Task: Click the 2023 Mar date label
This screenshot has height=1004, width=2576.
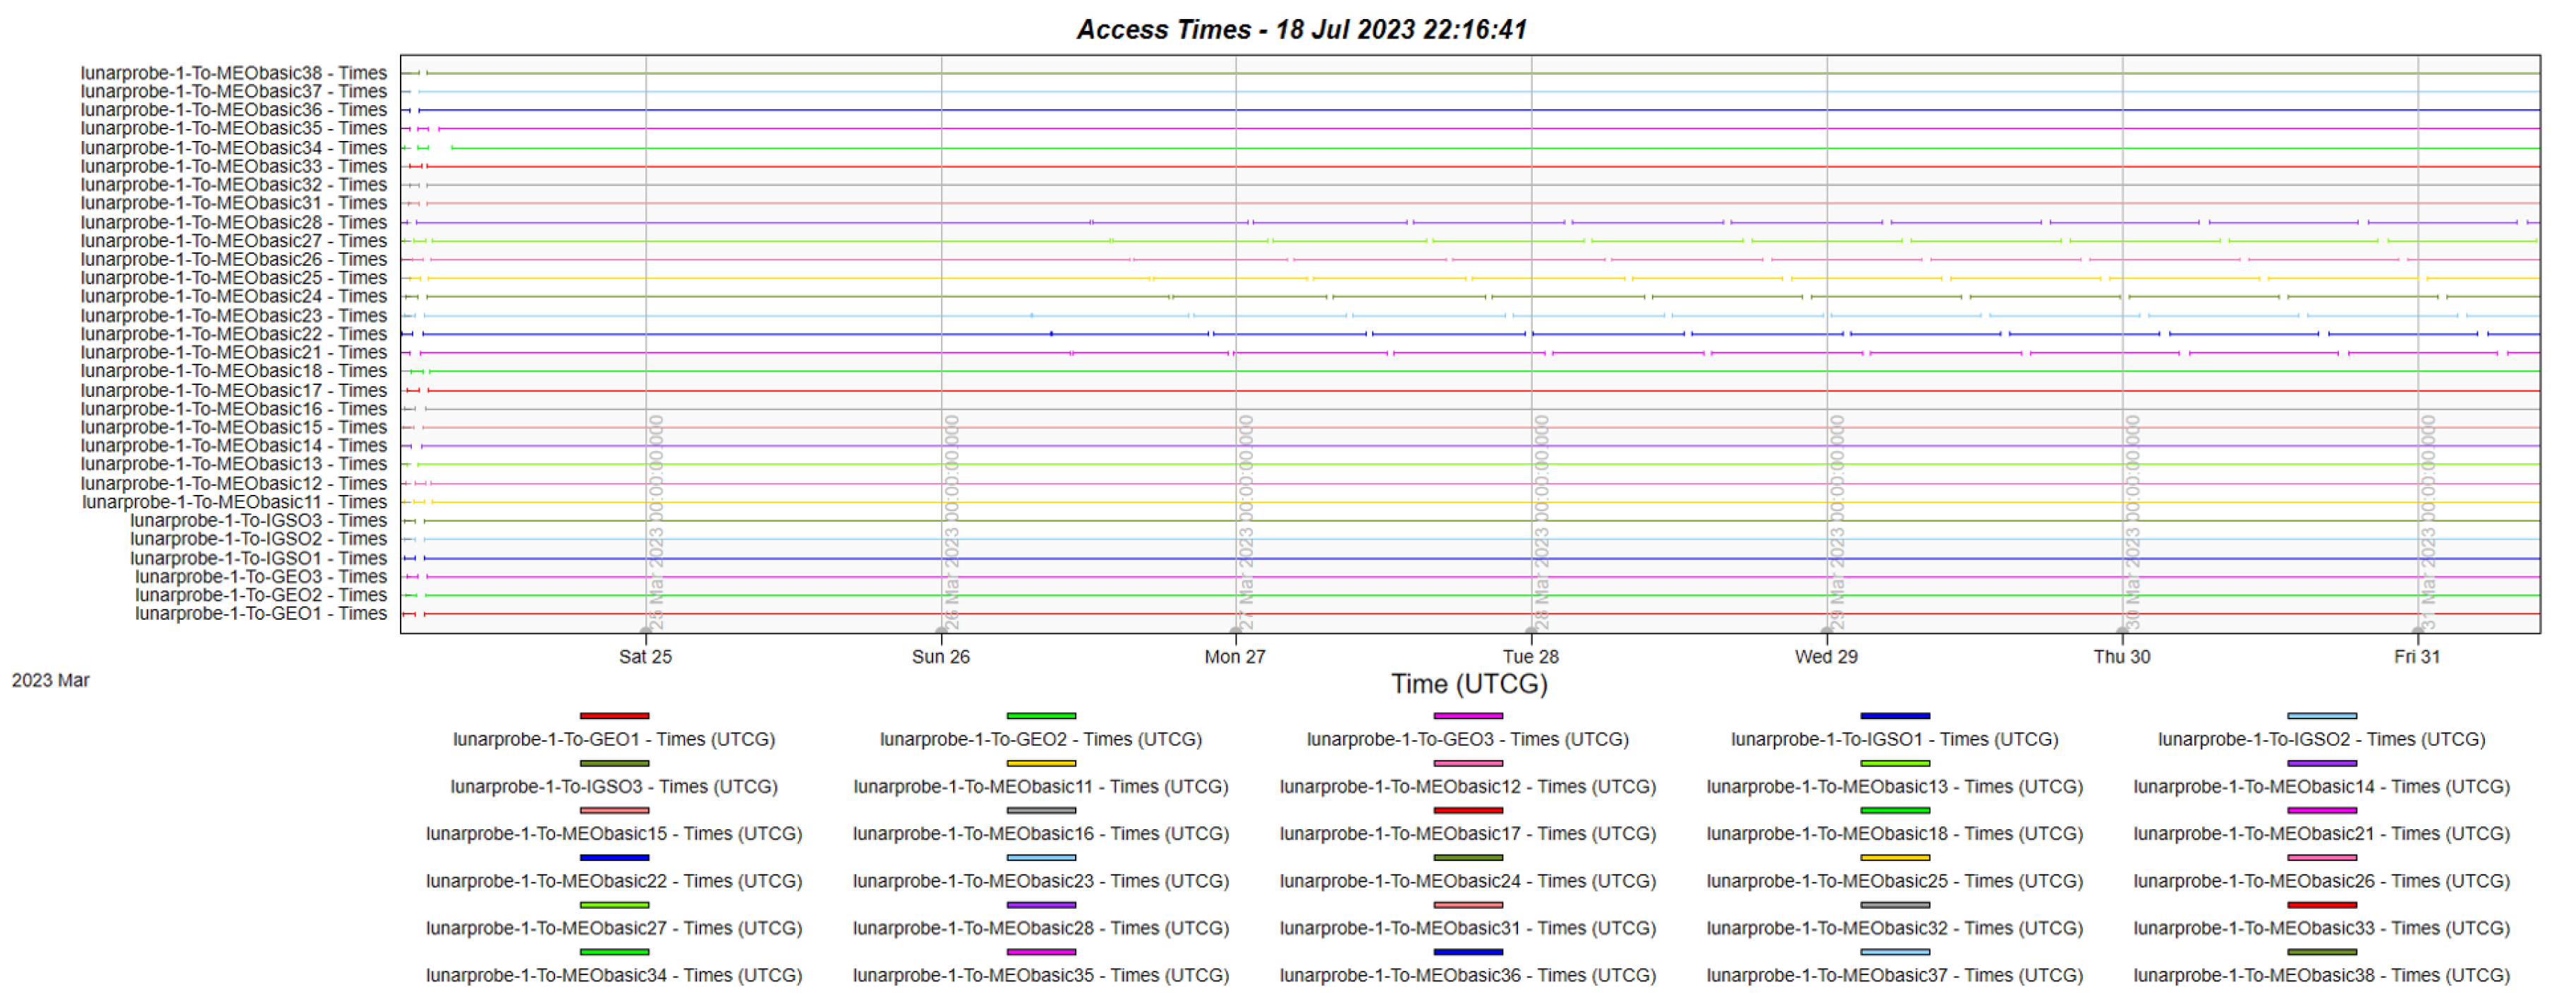Action: (50, 681)
